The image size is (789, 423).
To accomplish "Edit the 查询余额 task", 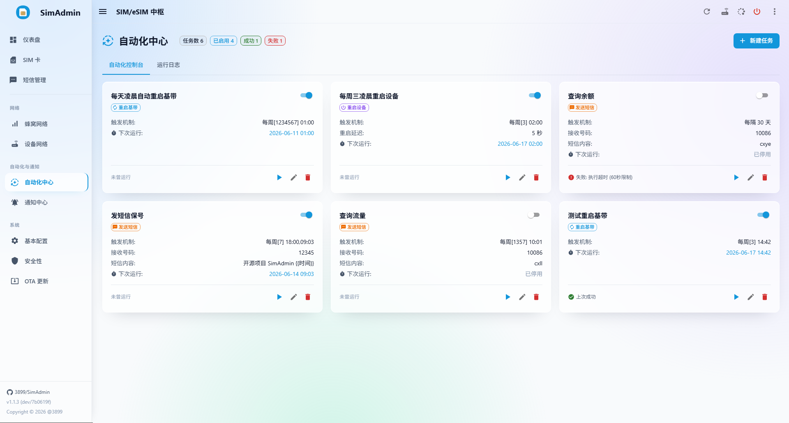I will (x=751, y=177).
